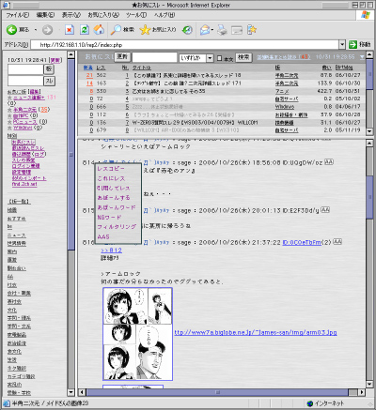The width and height of the screenshot is (376, 410).
Task: Click the Print toolbar icon
Action: [x=222, y=30]
